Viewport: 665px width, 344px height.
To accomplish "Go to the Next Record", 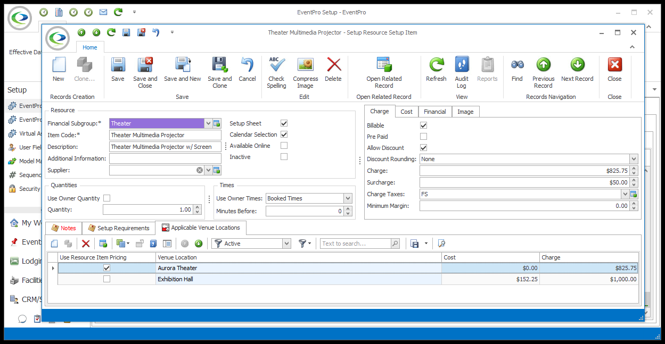I will pyautogui.click(x=577, y=70).
